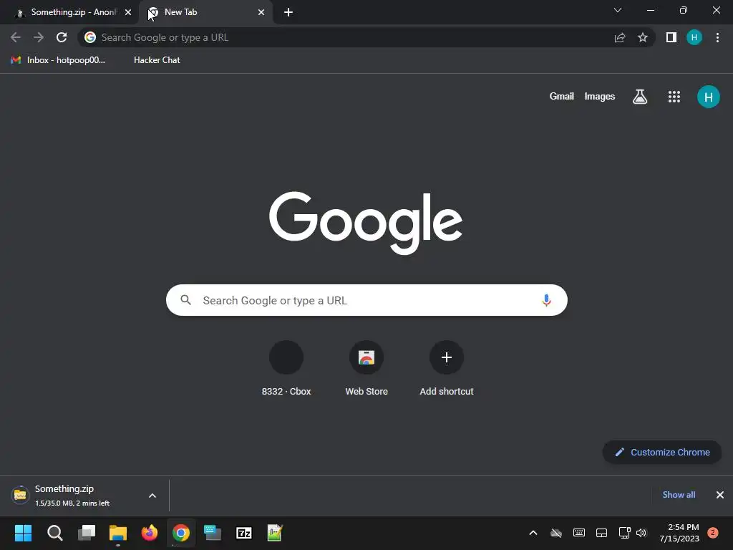This screenshot has height=550, width=733.
Task: Click Add shortcut button
Action: [447, 369]
